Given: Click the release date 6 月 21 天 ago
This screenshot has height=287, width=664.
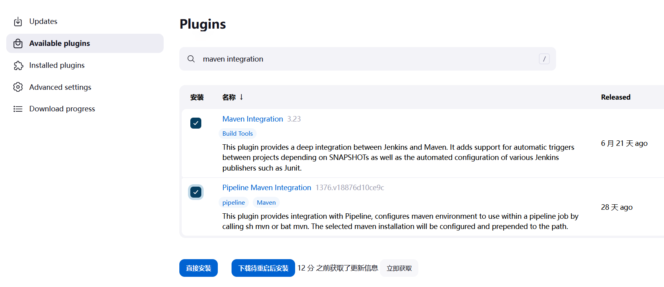Looking at the screenshot, I should click(624, 143).
